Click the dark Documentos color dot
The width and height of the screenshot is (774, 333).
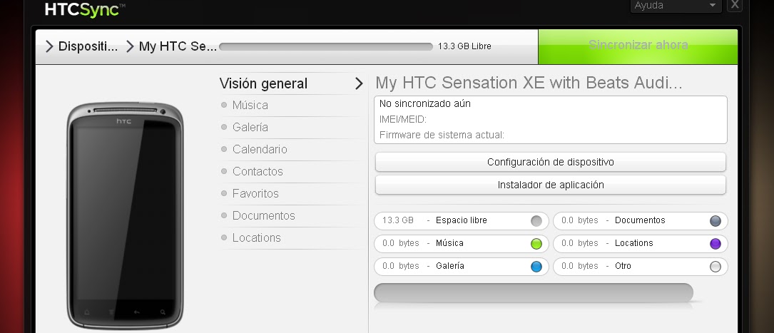point(716,221)
